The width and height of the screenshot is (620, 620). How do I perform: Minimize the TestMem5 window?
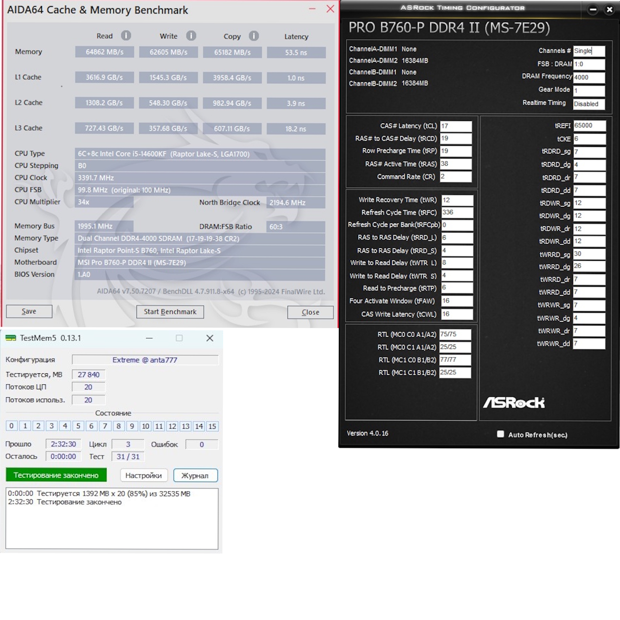149,338
